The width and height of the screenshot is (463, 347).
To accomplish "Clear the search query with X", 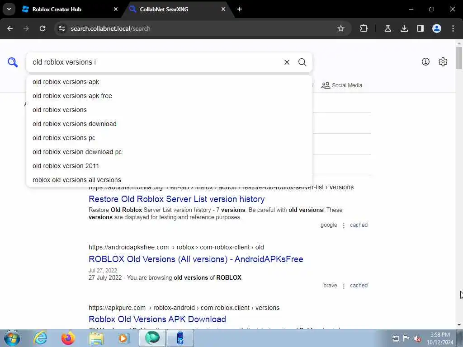I will tap(287, 62).
